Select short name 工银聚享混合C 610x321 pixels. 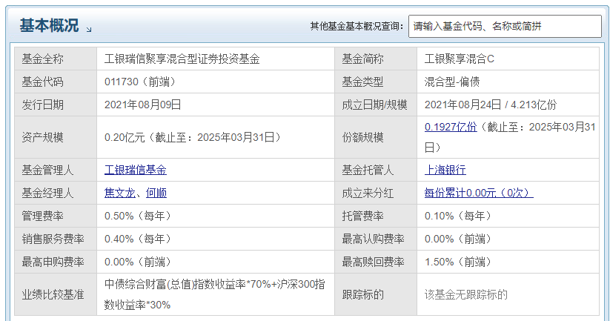point(459,59)
